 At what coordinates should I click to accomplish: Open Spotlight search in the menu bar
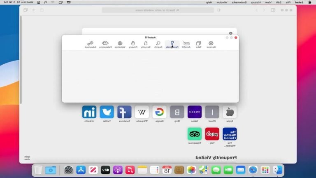[x=45, y=2]
